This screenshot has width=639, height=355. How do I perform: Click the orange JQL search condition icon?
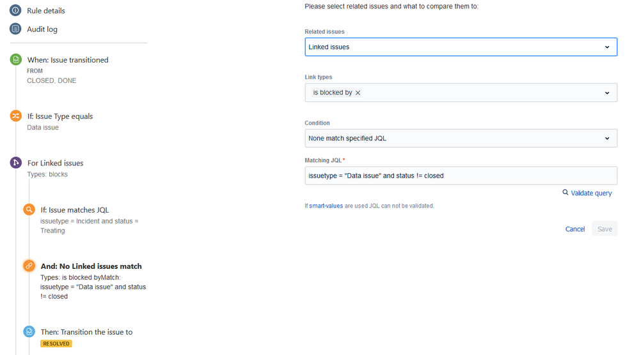29,209
